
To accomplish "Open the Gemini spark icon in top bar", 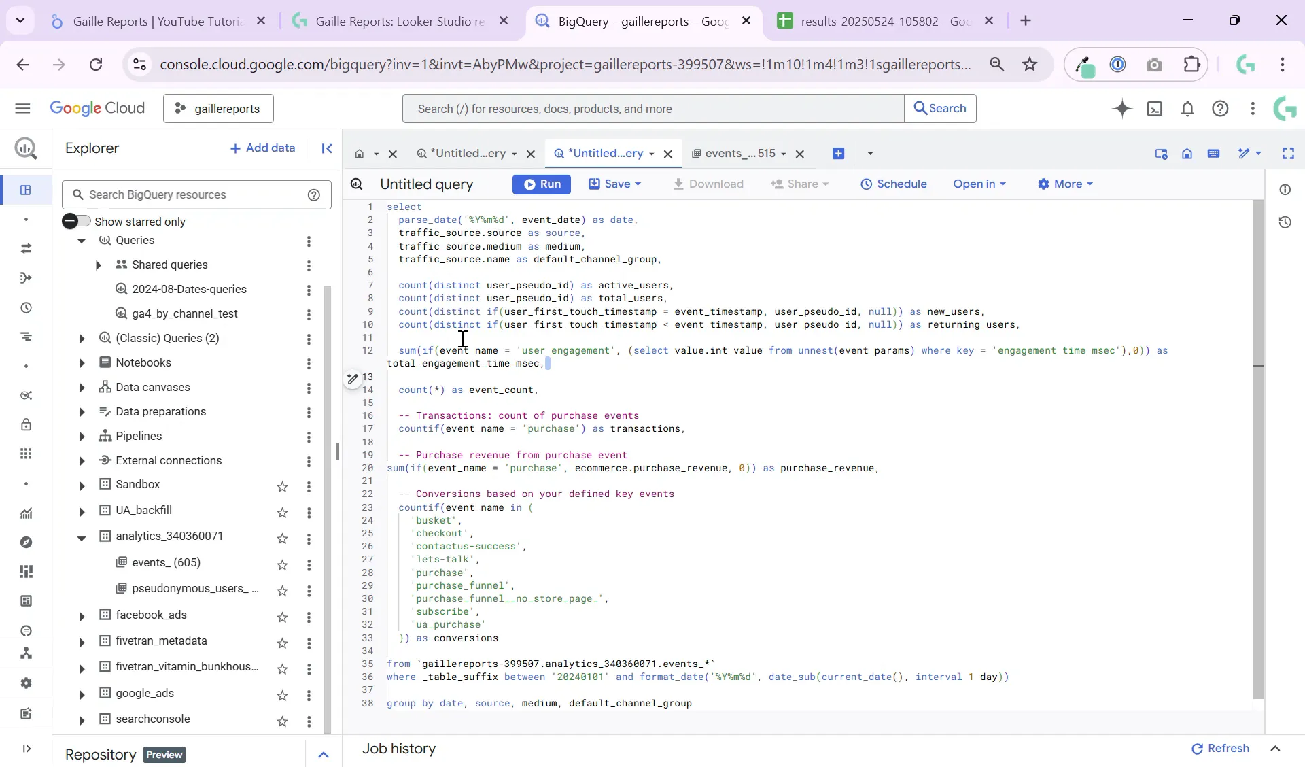I will pos(1122,109).
